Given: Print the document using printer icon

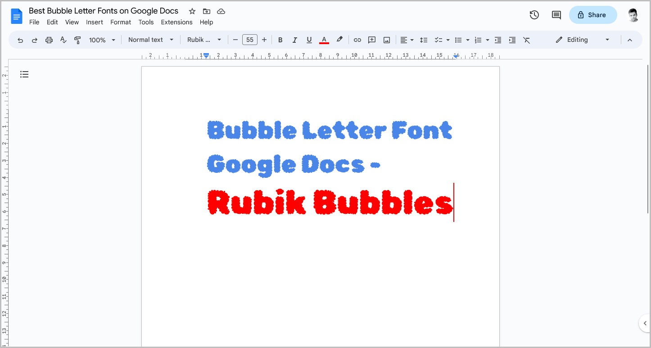Looking at the screenshot, I should (49, 40).
